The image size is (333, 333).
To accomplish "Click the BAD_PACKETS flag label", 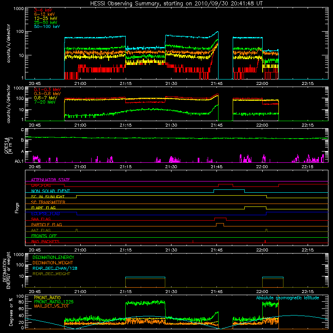I will [x=45, y=241].
